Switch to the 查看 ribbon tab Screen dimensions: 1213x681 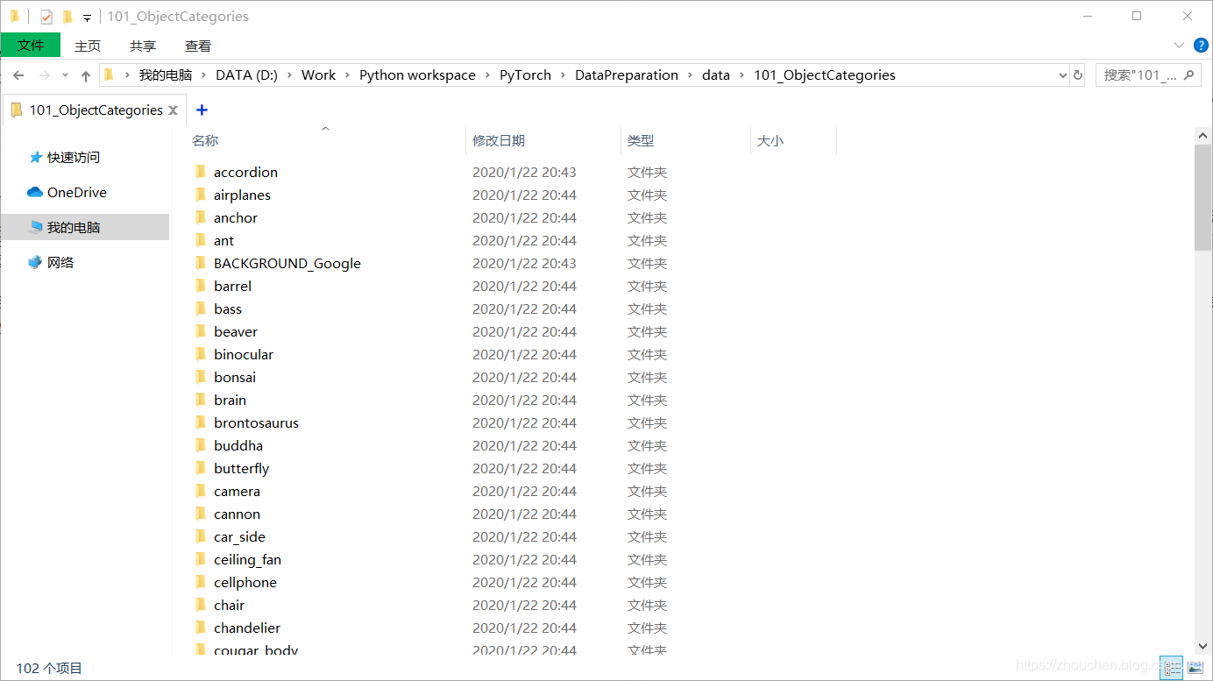(x=198, y=46)
